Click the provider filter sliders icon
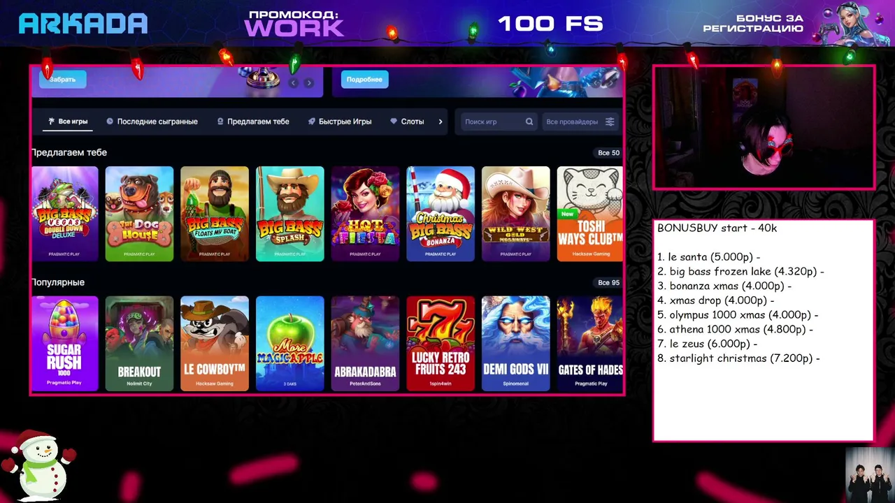Viewport: 895px width, 503px height. point(610,122)
